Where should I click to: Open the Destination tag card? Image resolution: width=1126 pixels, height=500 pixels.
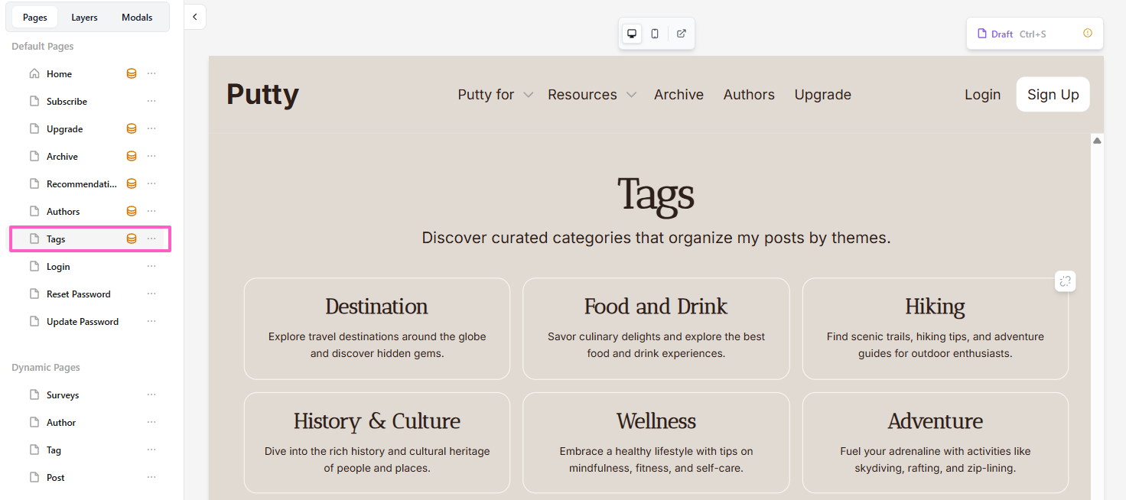377,329
